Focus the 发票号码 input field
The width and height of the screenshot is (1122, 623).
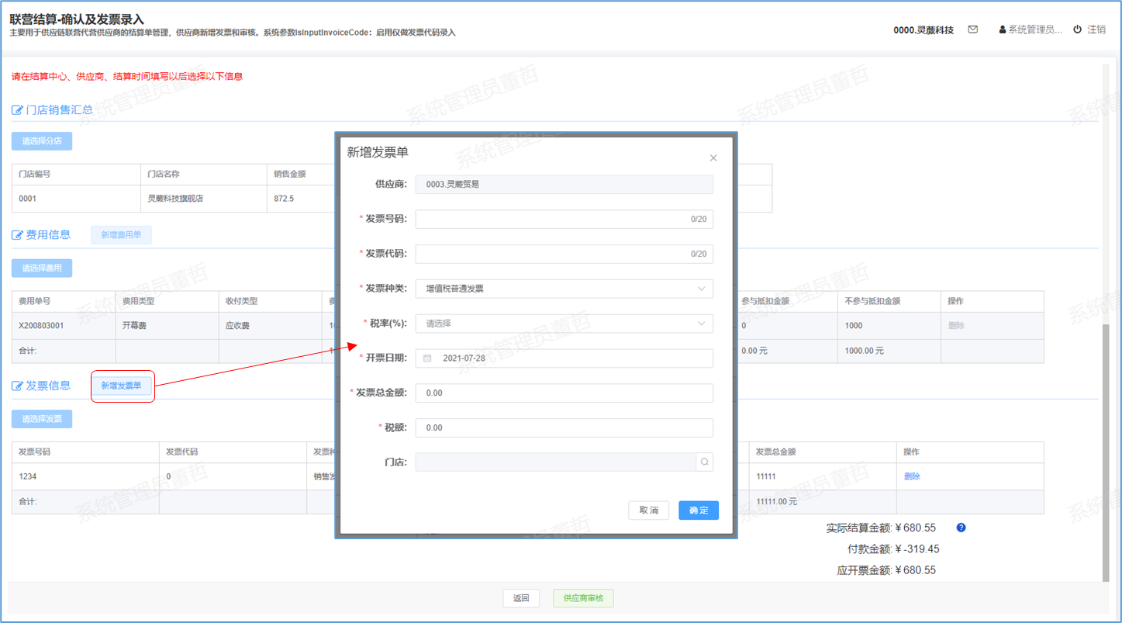click(564, 219)
